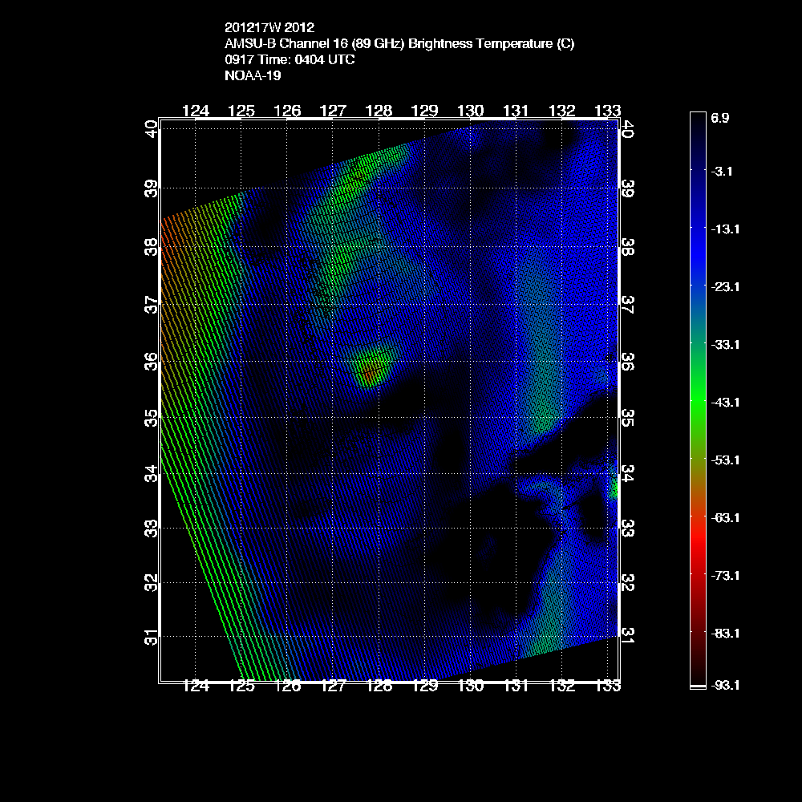Click the right-axis latitude label 31
The width and height of the screenshot is (802, 802).
pyautogui.click(x=628, y=635)
